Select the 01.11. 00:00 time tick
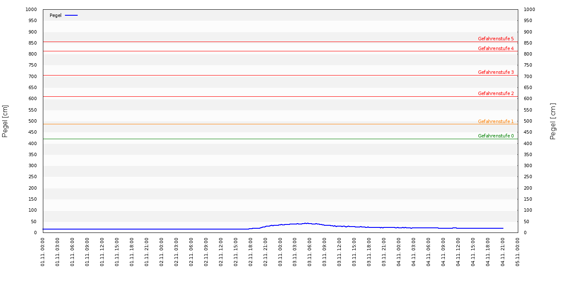Viewport: 573px width, 297px height. coord(43,252)
